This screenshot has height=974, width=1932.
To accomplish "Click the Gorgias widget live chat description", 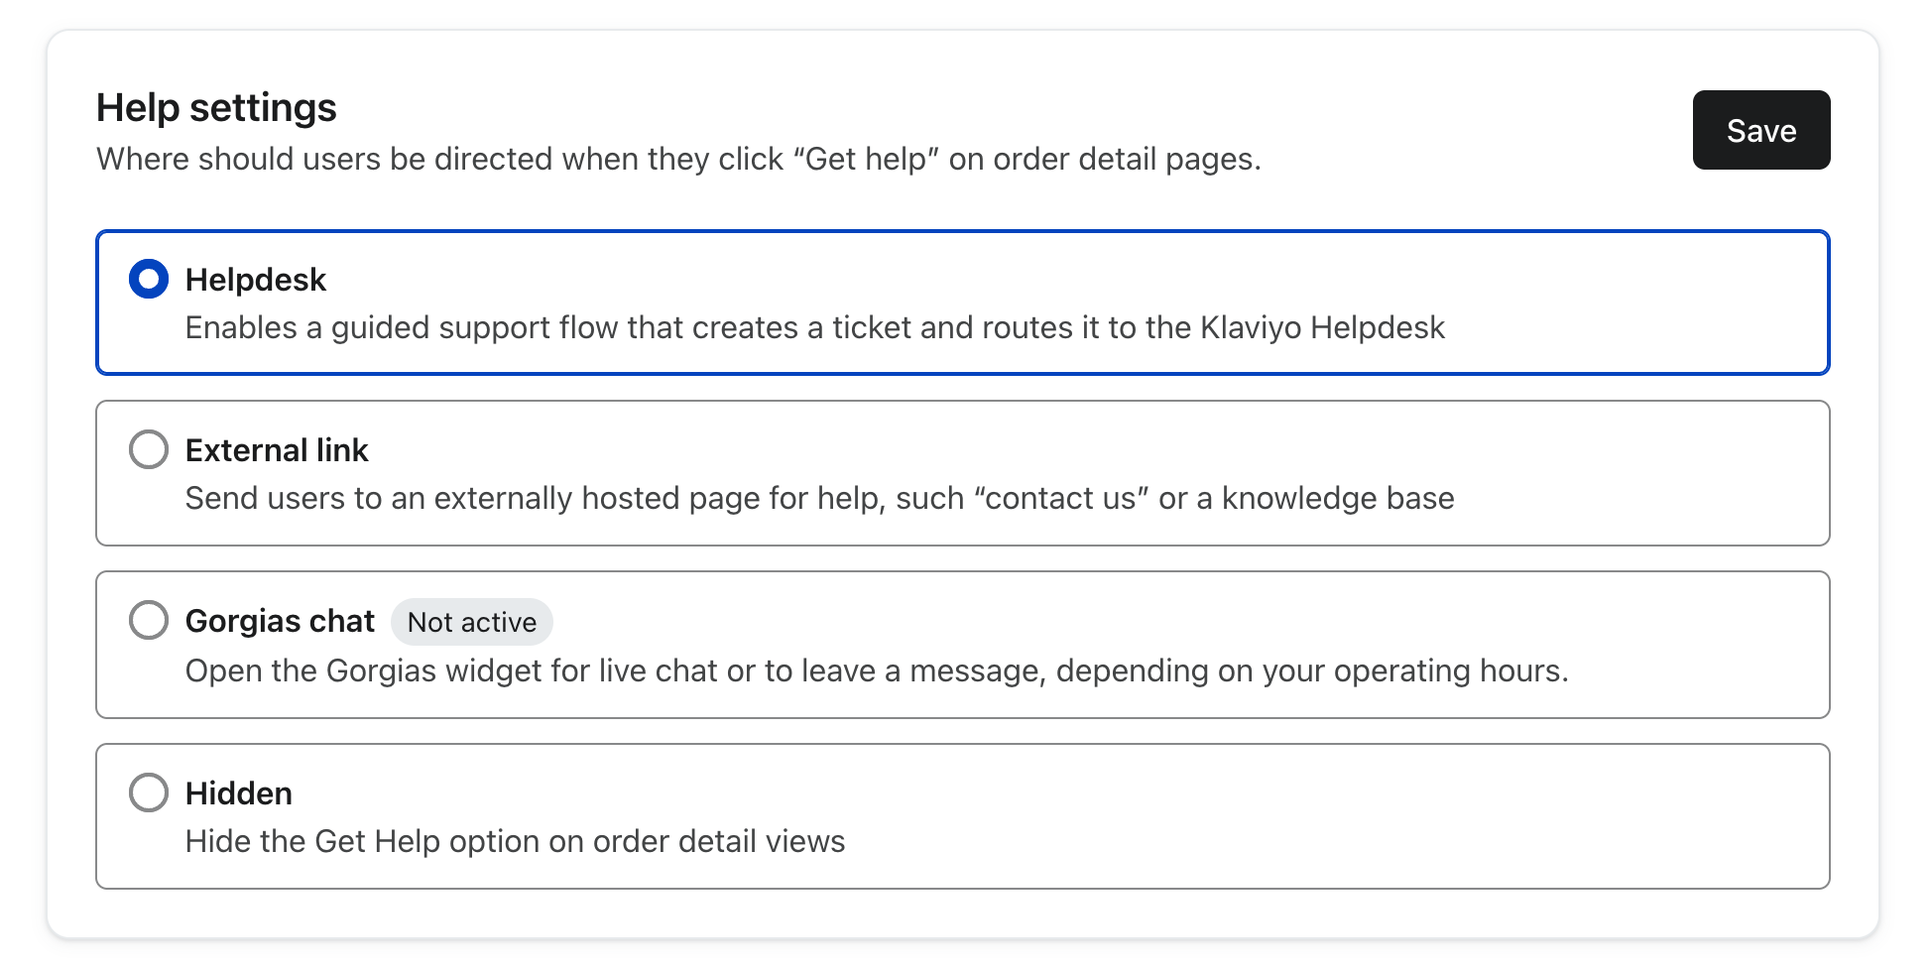I will pos(876,670).
